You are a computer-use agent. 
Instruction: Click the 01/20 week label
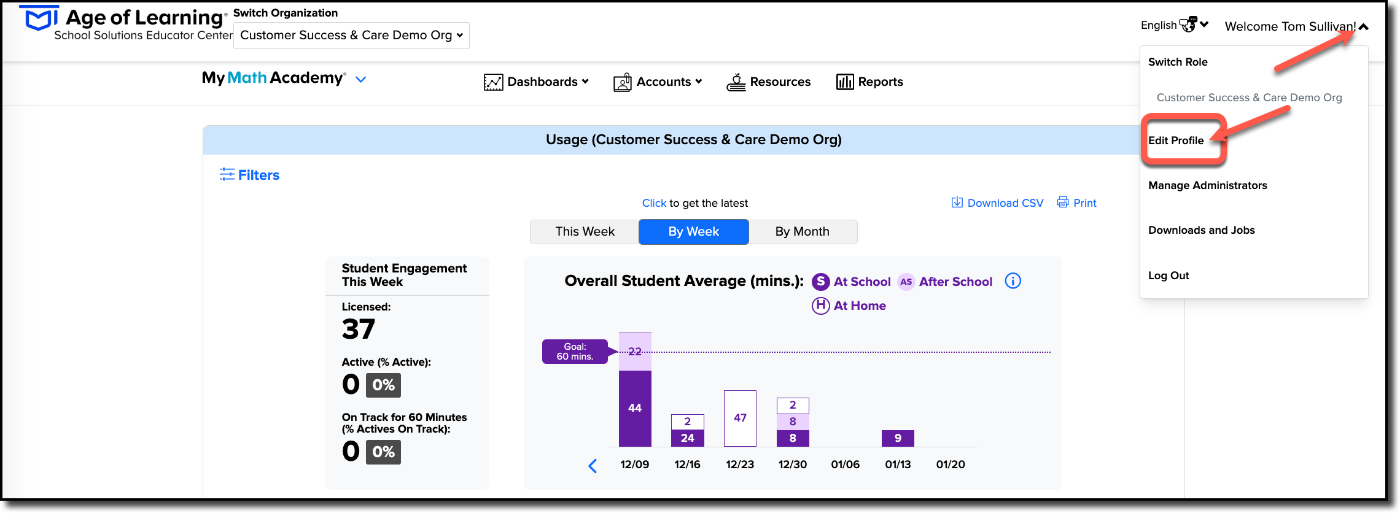951,465
